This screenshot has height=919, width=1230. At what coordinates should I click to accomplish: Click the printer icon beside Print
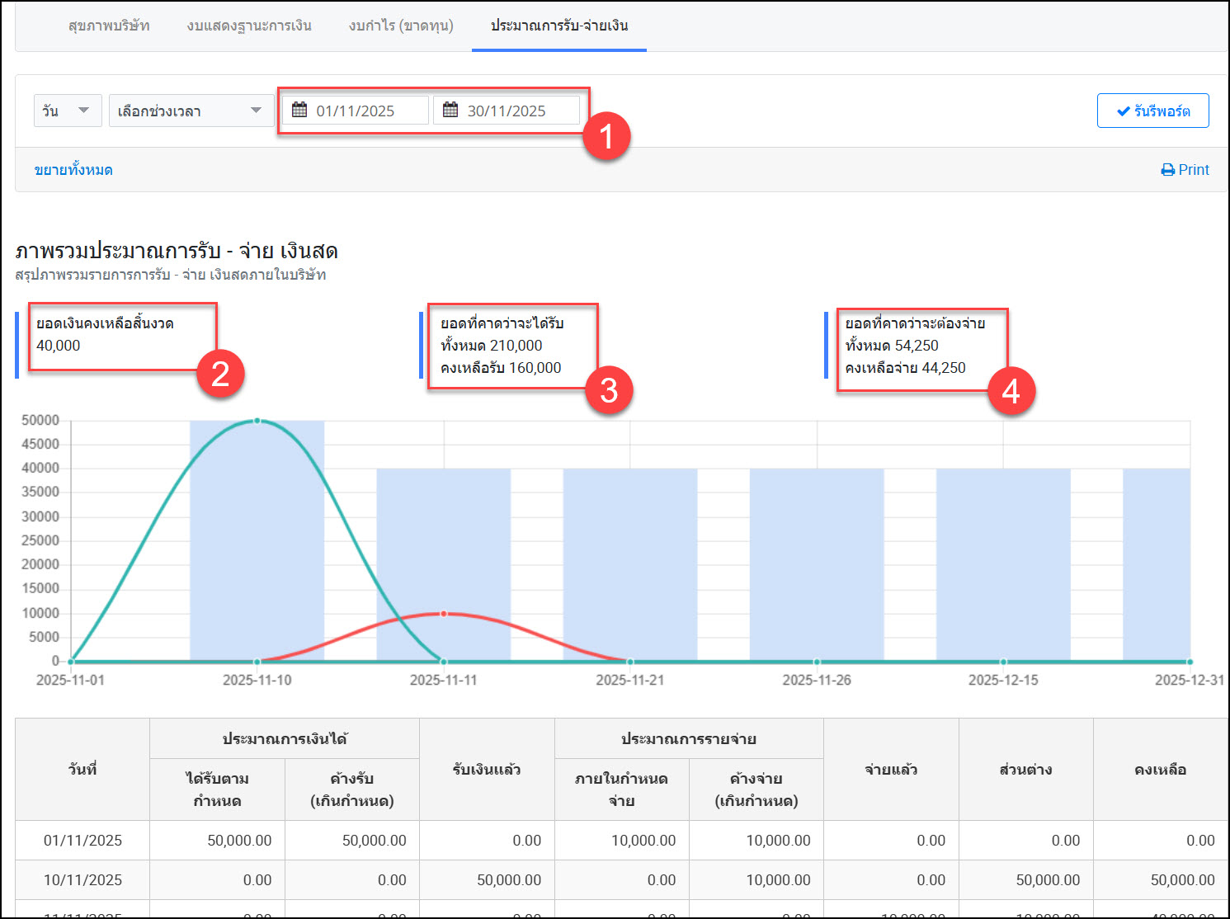[x=1167, y=170]
